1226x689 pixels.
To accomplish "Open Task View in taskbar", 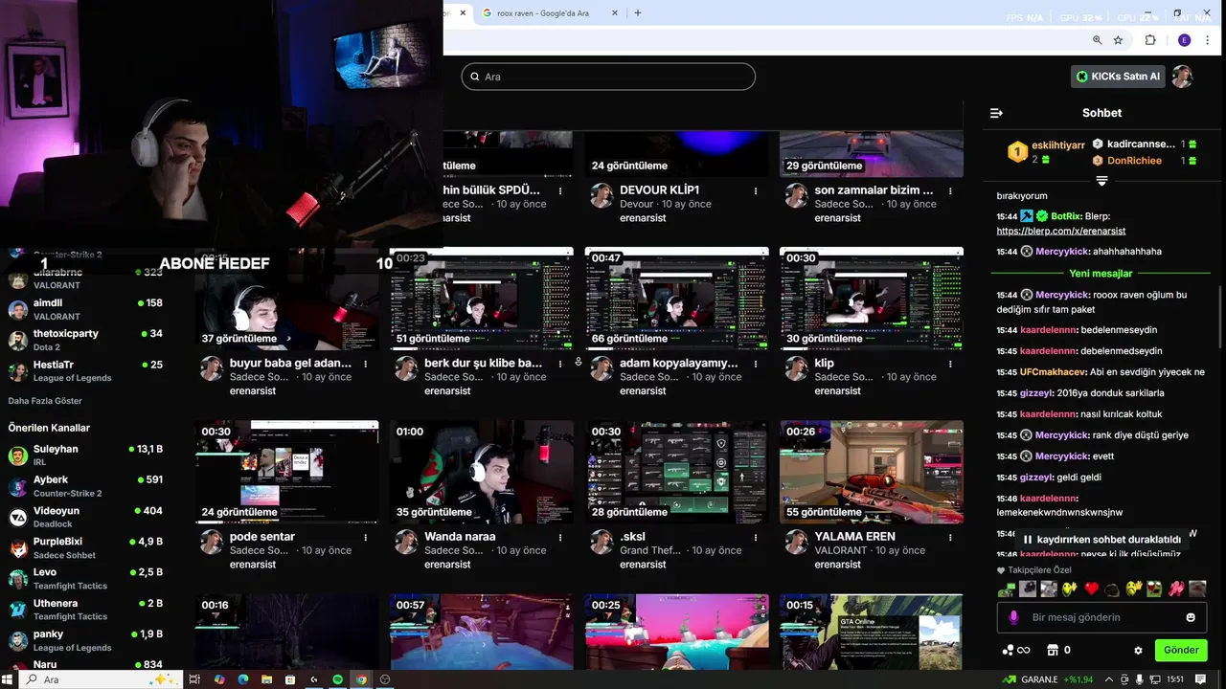I will coord(194,679).
